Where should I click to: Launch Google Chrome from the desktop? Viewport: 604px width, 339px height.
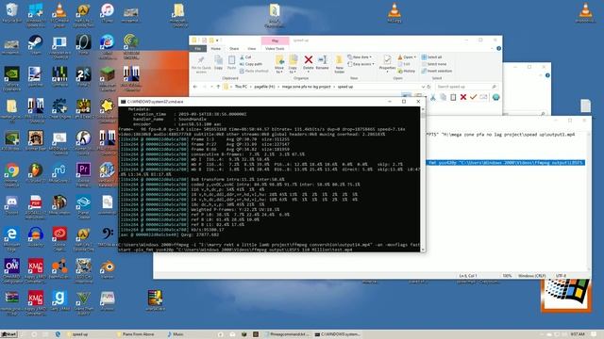point(12,175)
